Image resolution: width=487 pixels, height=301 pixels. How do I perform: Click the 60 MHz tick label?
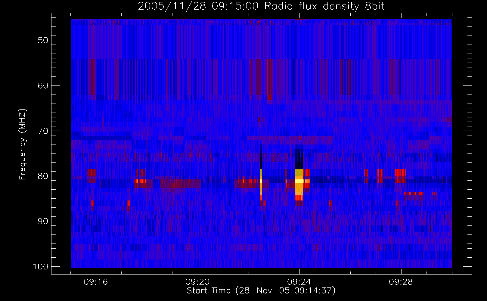[x=43, y=85]
